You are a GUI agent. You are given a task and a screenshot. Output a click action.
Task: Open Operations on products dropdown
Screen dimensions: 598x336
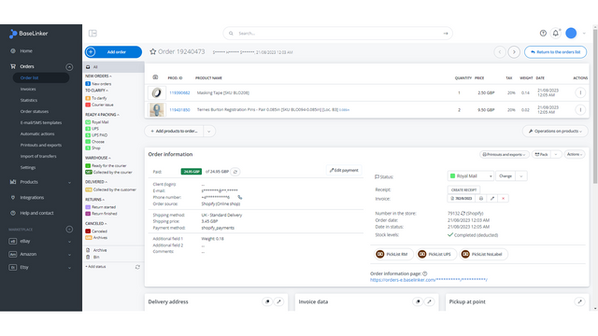(555, 131)
